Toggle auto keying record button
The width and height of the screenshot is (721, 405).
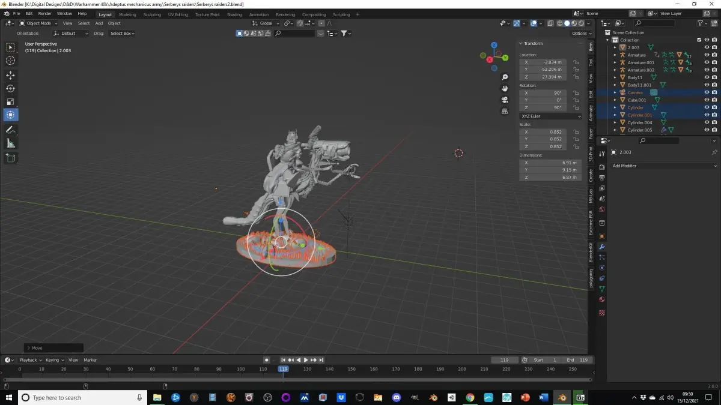coord(266,360)
